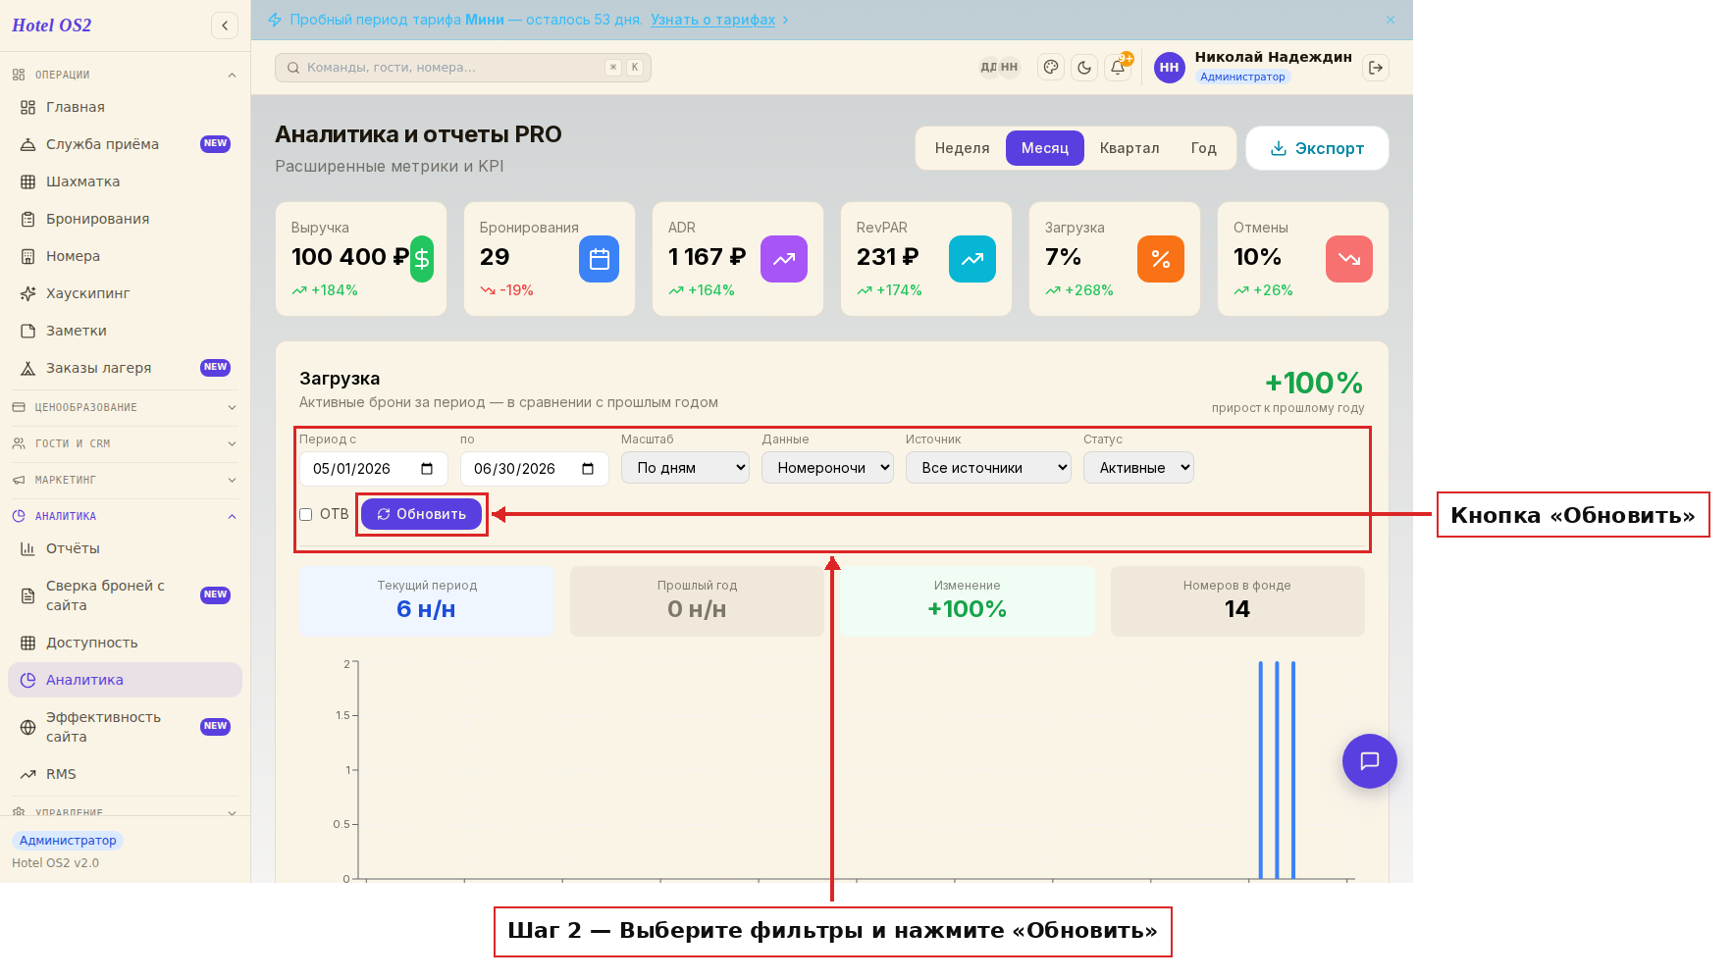
Task: Expand the МАРКЕТИНГ section
Action: tap(125, 480)
